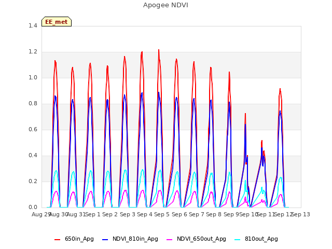
Task: Click the blue NDVI_810in_Apg legend swatch
Action: 105,240
